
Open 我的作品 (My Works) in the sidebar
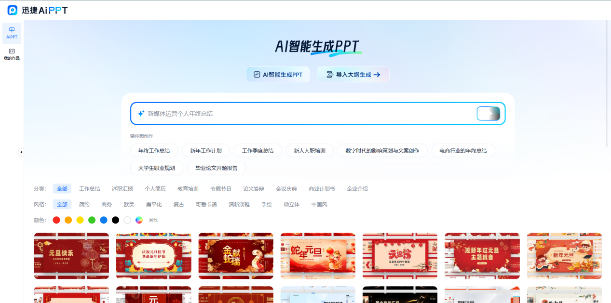[x=11, y=54]
